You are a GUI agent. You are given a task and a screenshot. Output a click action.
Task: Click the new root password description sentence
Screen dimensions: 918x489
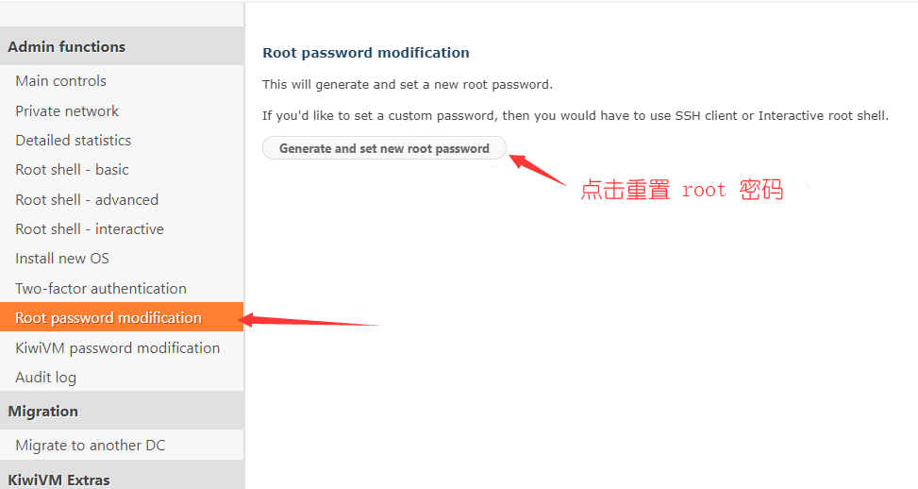(x=408, y=85)
